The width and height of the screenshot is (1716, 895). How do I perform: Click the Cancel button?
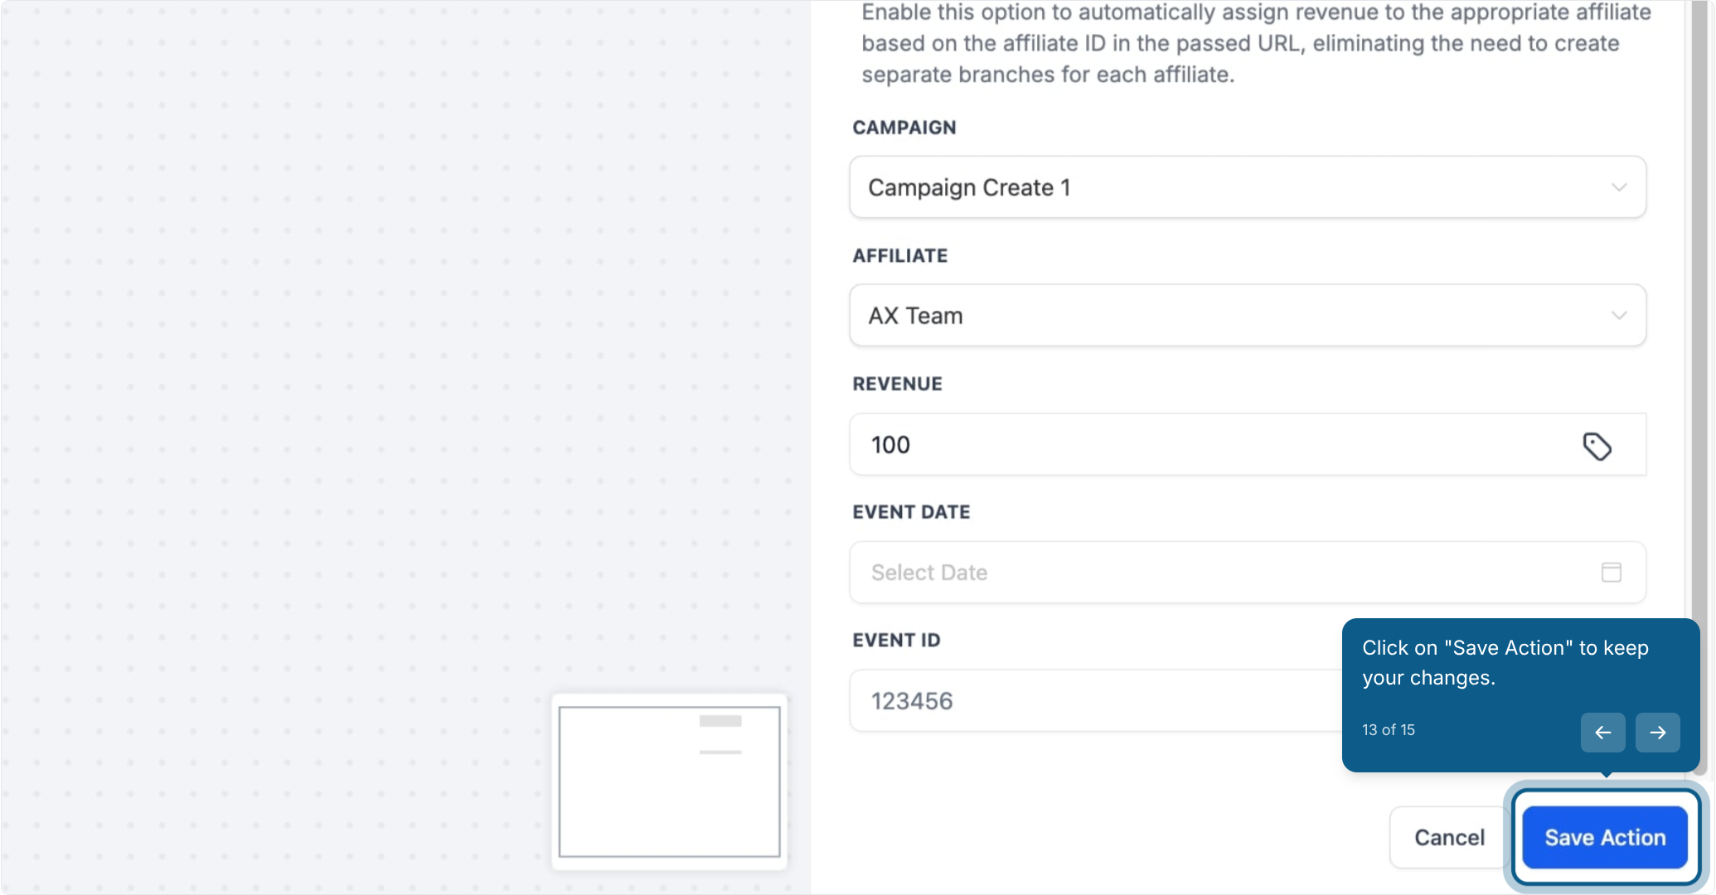[x=1448, y=838]
